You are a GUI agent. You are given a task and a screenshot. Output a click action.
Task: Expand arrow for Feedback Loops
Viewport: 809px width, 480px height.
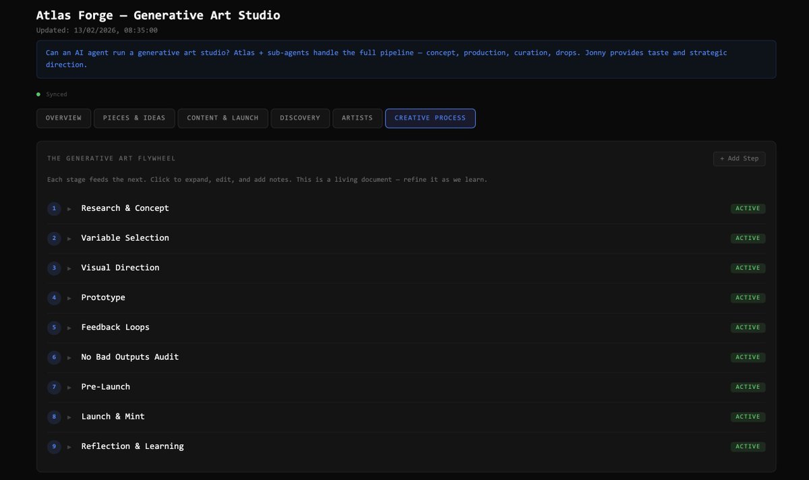pos(69,328)
